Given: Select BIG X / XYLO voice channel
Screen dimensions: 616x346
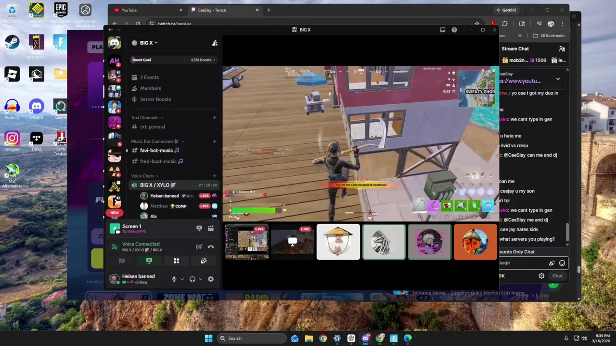Looking at the screenshot, I should (x=174, y=185).
